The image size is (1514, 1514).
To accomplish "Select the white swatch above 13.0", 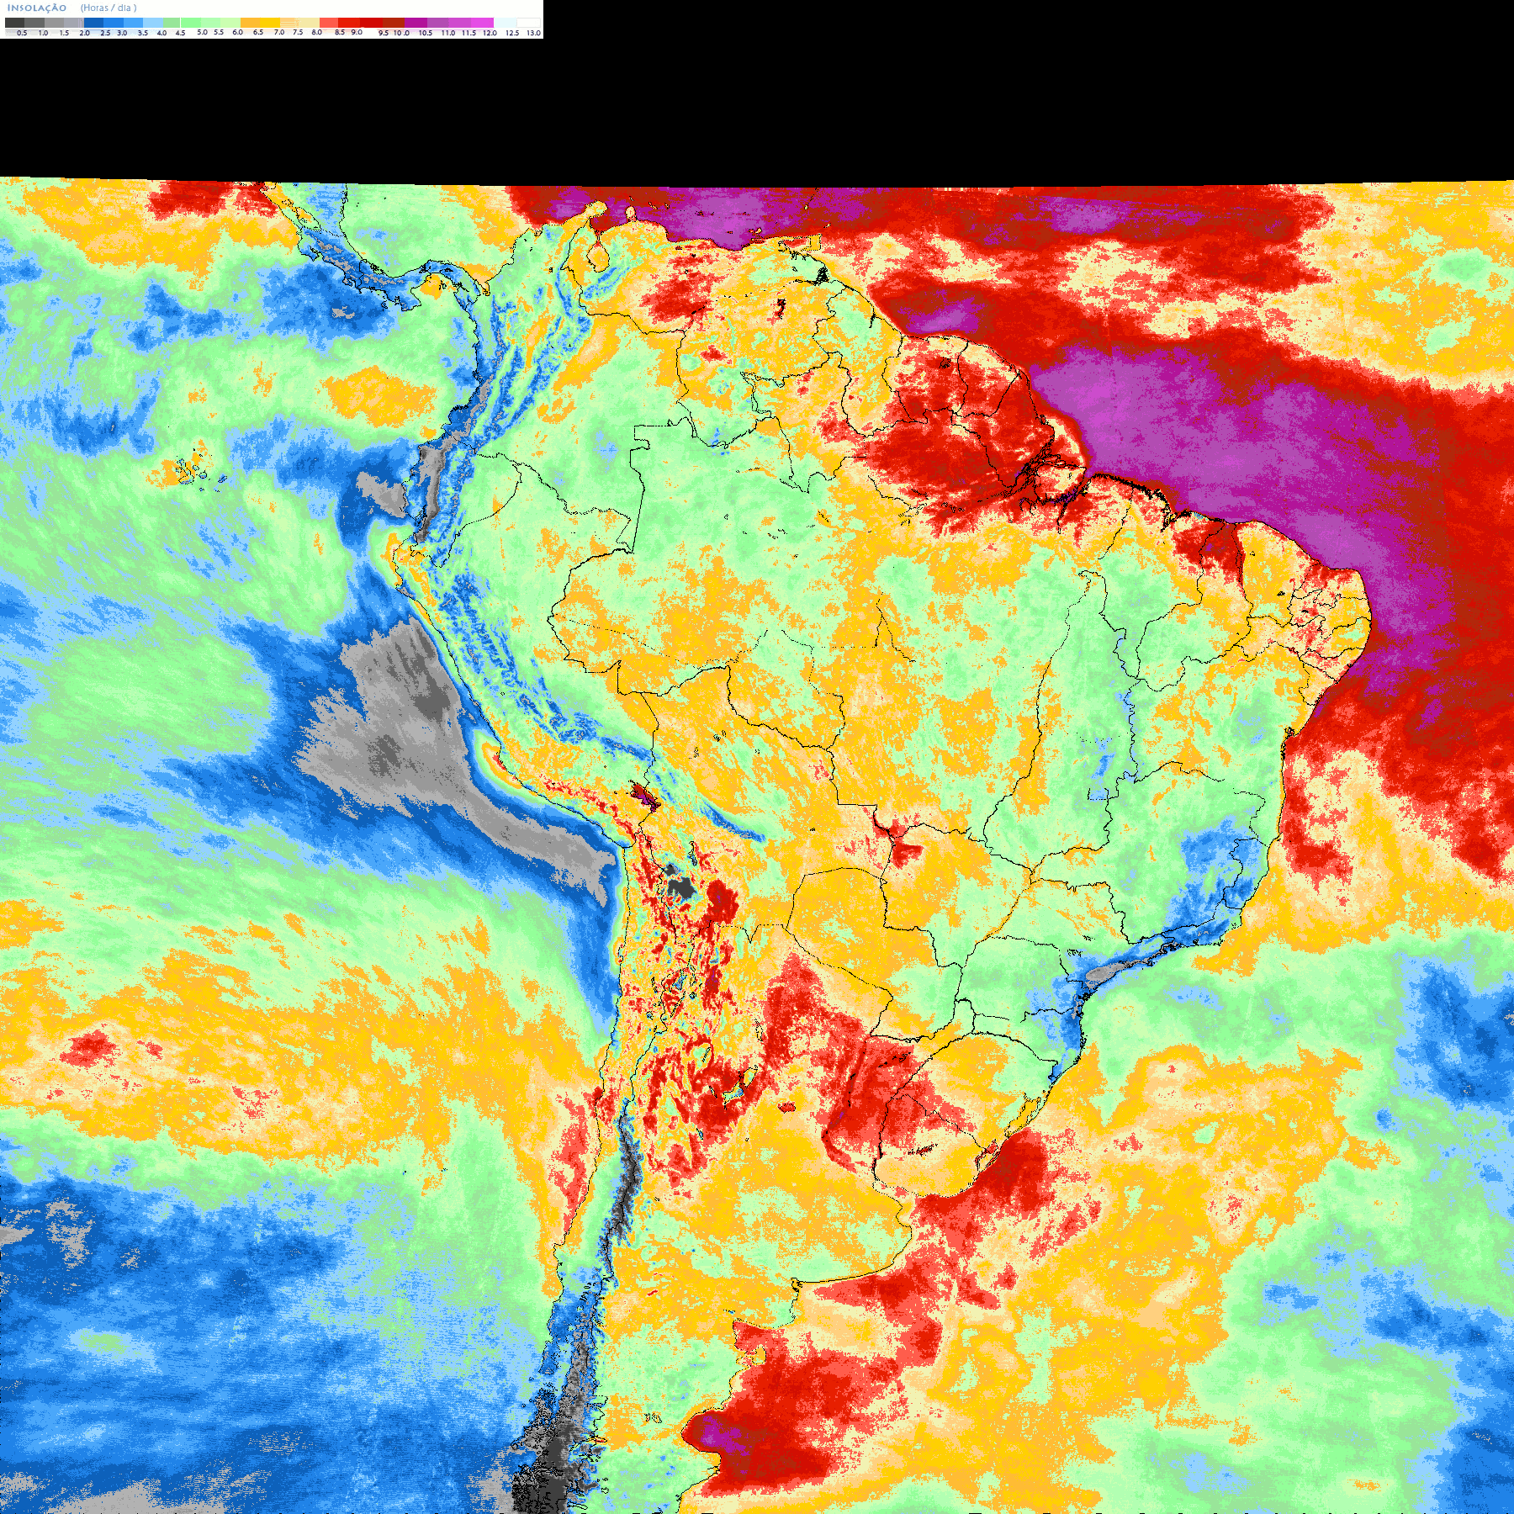I will 528,23.
